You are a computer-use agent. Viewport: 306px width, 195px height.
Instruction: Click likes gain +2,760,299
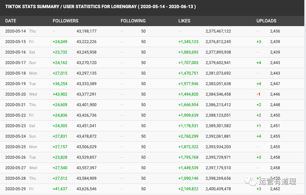[x=188, y=136]
